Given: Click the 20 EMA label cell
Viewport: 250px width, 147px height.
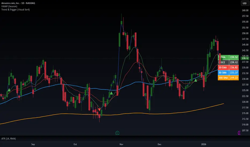Looking at the screenshot, I should point(223,67).
